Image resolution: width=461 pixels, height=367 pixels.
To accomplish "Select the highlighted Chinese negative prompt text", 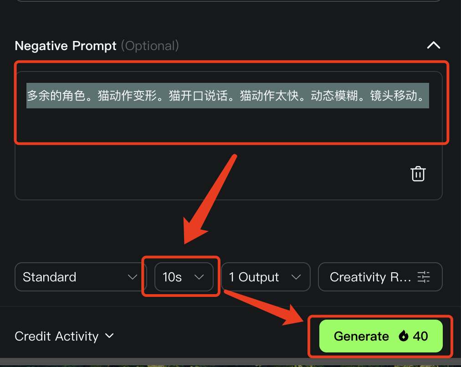I will tap(228, 96).
